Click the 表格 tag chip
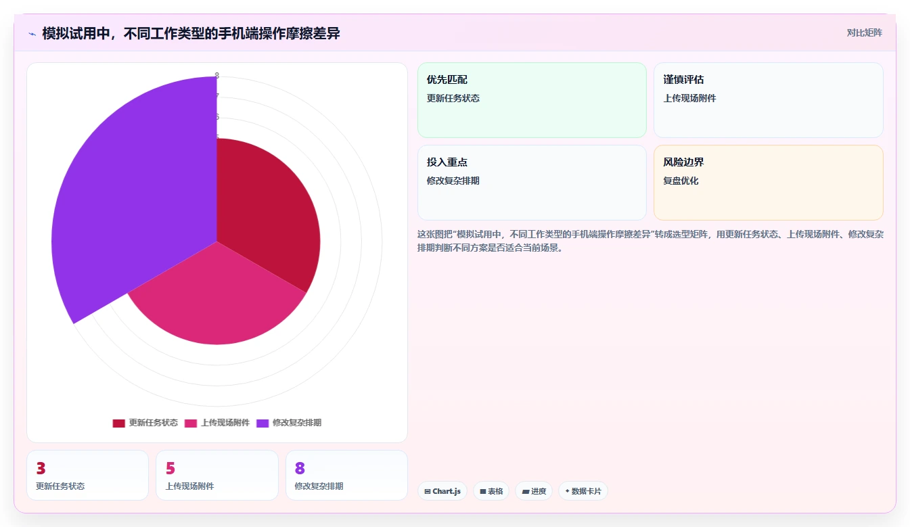 (x=491, y=491)
